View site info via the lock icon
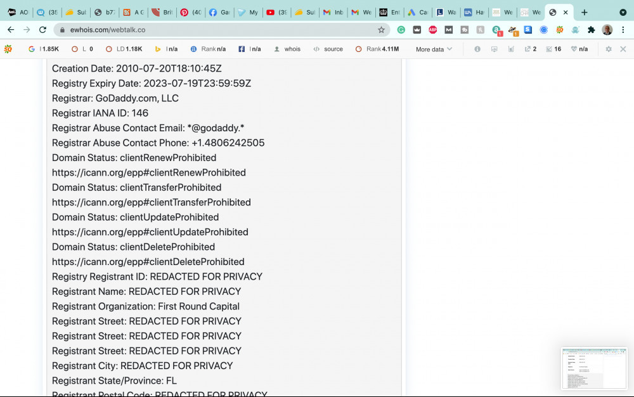 click(62, 30)
